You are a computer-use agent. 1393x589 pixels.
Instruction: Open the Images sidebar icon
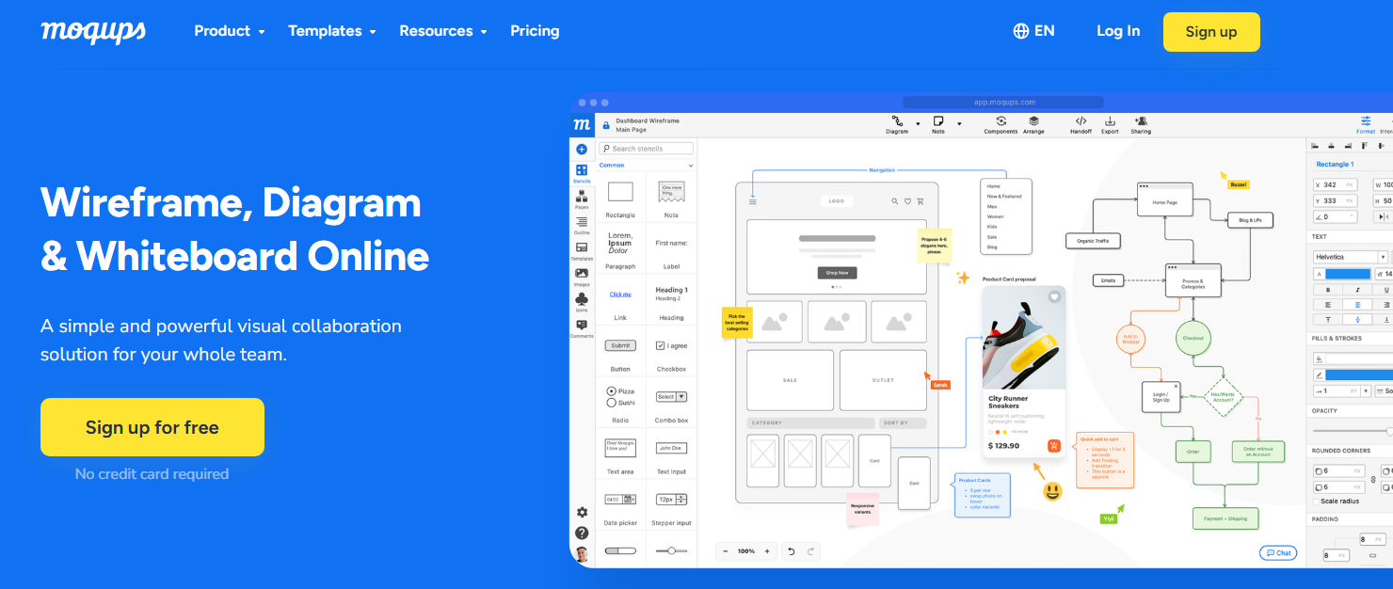[x=581, y=275]
